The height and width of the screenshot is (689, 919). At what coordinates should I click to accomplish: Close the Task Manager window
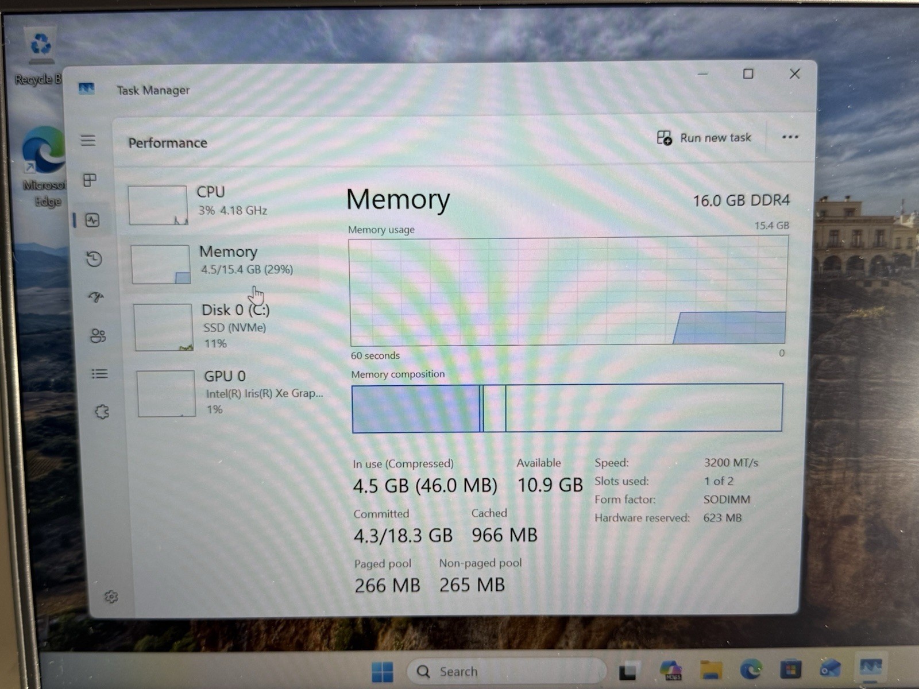pyautogui.click(x=794, y=74)
